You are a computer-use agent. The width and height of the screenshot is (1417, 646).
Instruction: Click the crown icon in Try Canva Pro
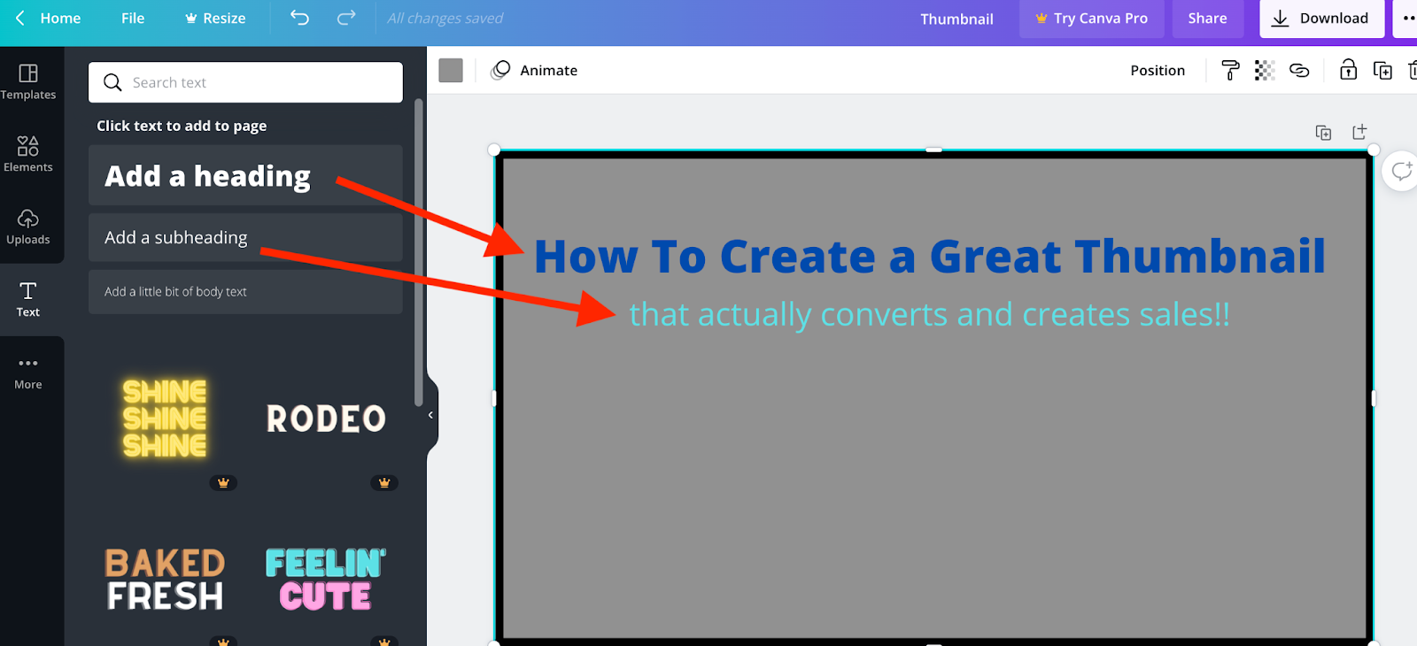[x=1041, y=19]
